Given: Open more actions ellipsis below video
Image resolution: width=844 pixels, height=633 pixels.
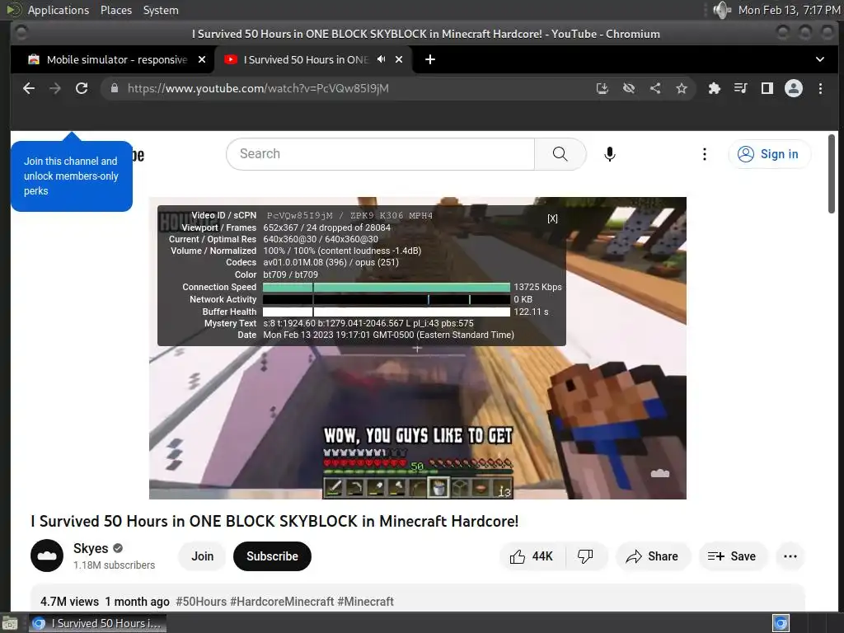Looking at the screenshot, I should [790, 556].
